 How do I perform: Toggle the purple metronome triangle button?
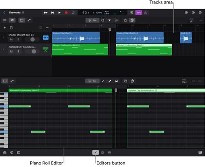[x=146, y=13]
